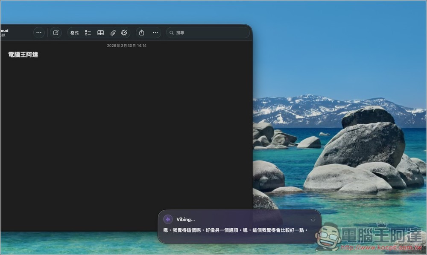Select the iCloud label in the sidebar
427x255 pixels.
[4, 31]
